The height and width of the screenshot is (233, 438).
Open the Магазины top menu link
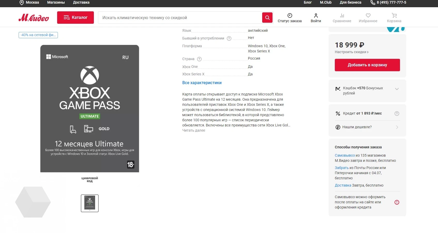[56, 2]
